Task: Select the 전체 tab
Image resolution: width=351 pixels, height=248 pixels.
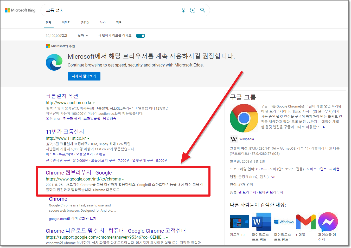Action: pos(49,23)
